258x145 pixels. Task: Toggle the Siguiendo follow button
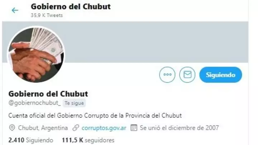[x=221, y=75]
